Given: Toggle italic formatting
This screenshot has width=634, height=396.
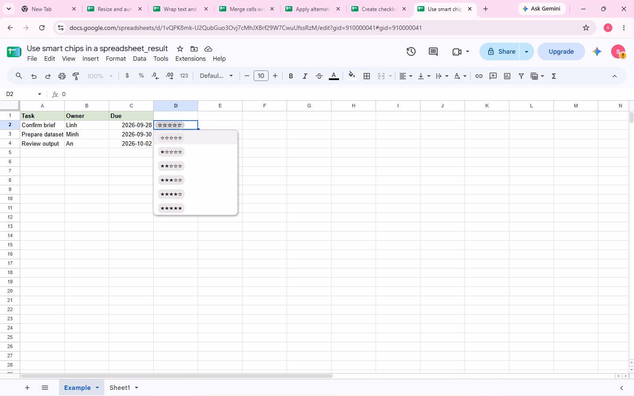Looking at the screenshot, I should click(x=305, y=76).
